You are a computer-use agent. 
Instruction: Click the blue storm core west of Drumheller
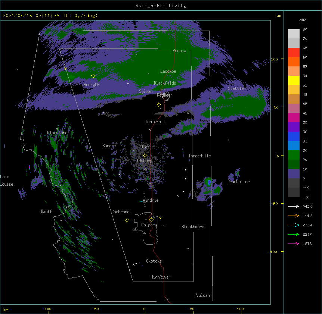click(x=209, y=182)
